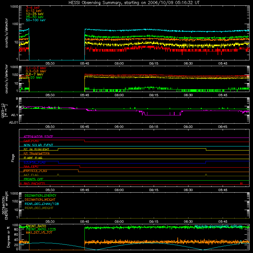Screen dimensions: 253x253
Task: Click the 0.3-0.8 MeV legend label
Action: (x=36, y=71)
